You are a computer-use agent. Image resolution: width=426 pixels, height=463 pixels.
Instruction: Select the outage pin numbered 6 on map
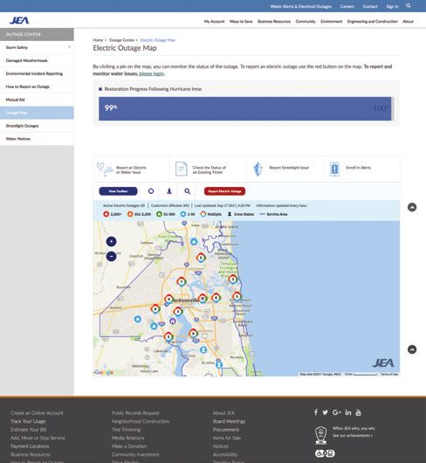216,298
